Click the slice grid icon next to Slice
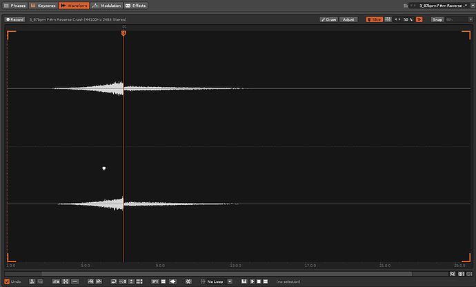The width and height of the screenshot is (476, 287). (388, 19)
